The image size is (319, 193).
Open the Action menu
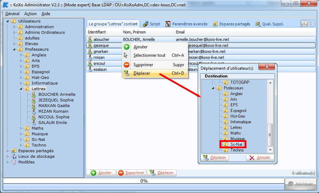pyautogui.click(x=30, y=14)
